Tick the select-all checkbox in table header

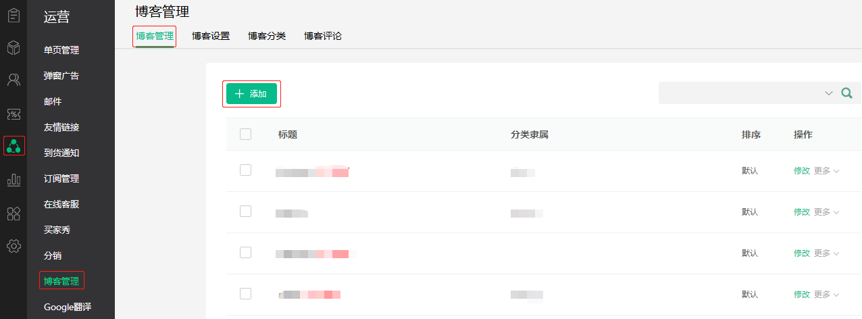click(x=245, y=134)
